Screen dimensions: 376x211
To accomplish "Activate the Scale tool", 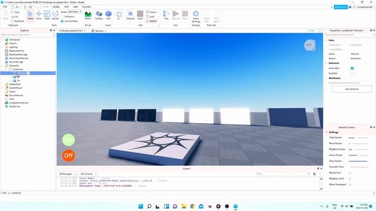I will [x=47, y=15].
